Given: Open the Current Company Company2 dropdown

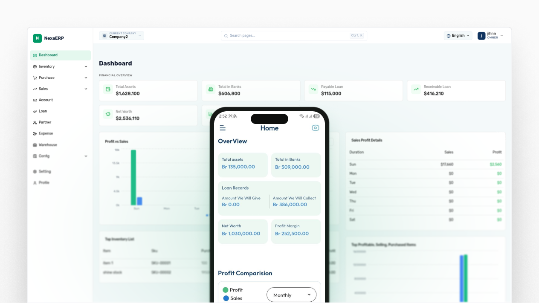Looking at the screenshot, I should (122, 36).
